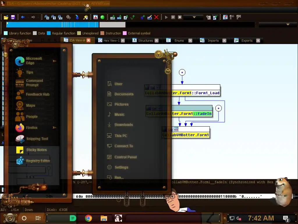Viewport: 298px width, 224px height.
Task: Open File Explorer from the taskbar
Action: point(104,218)
